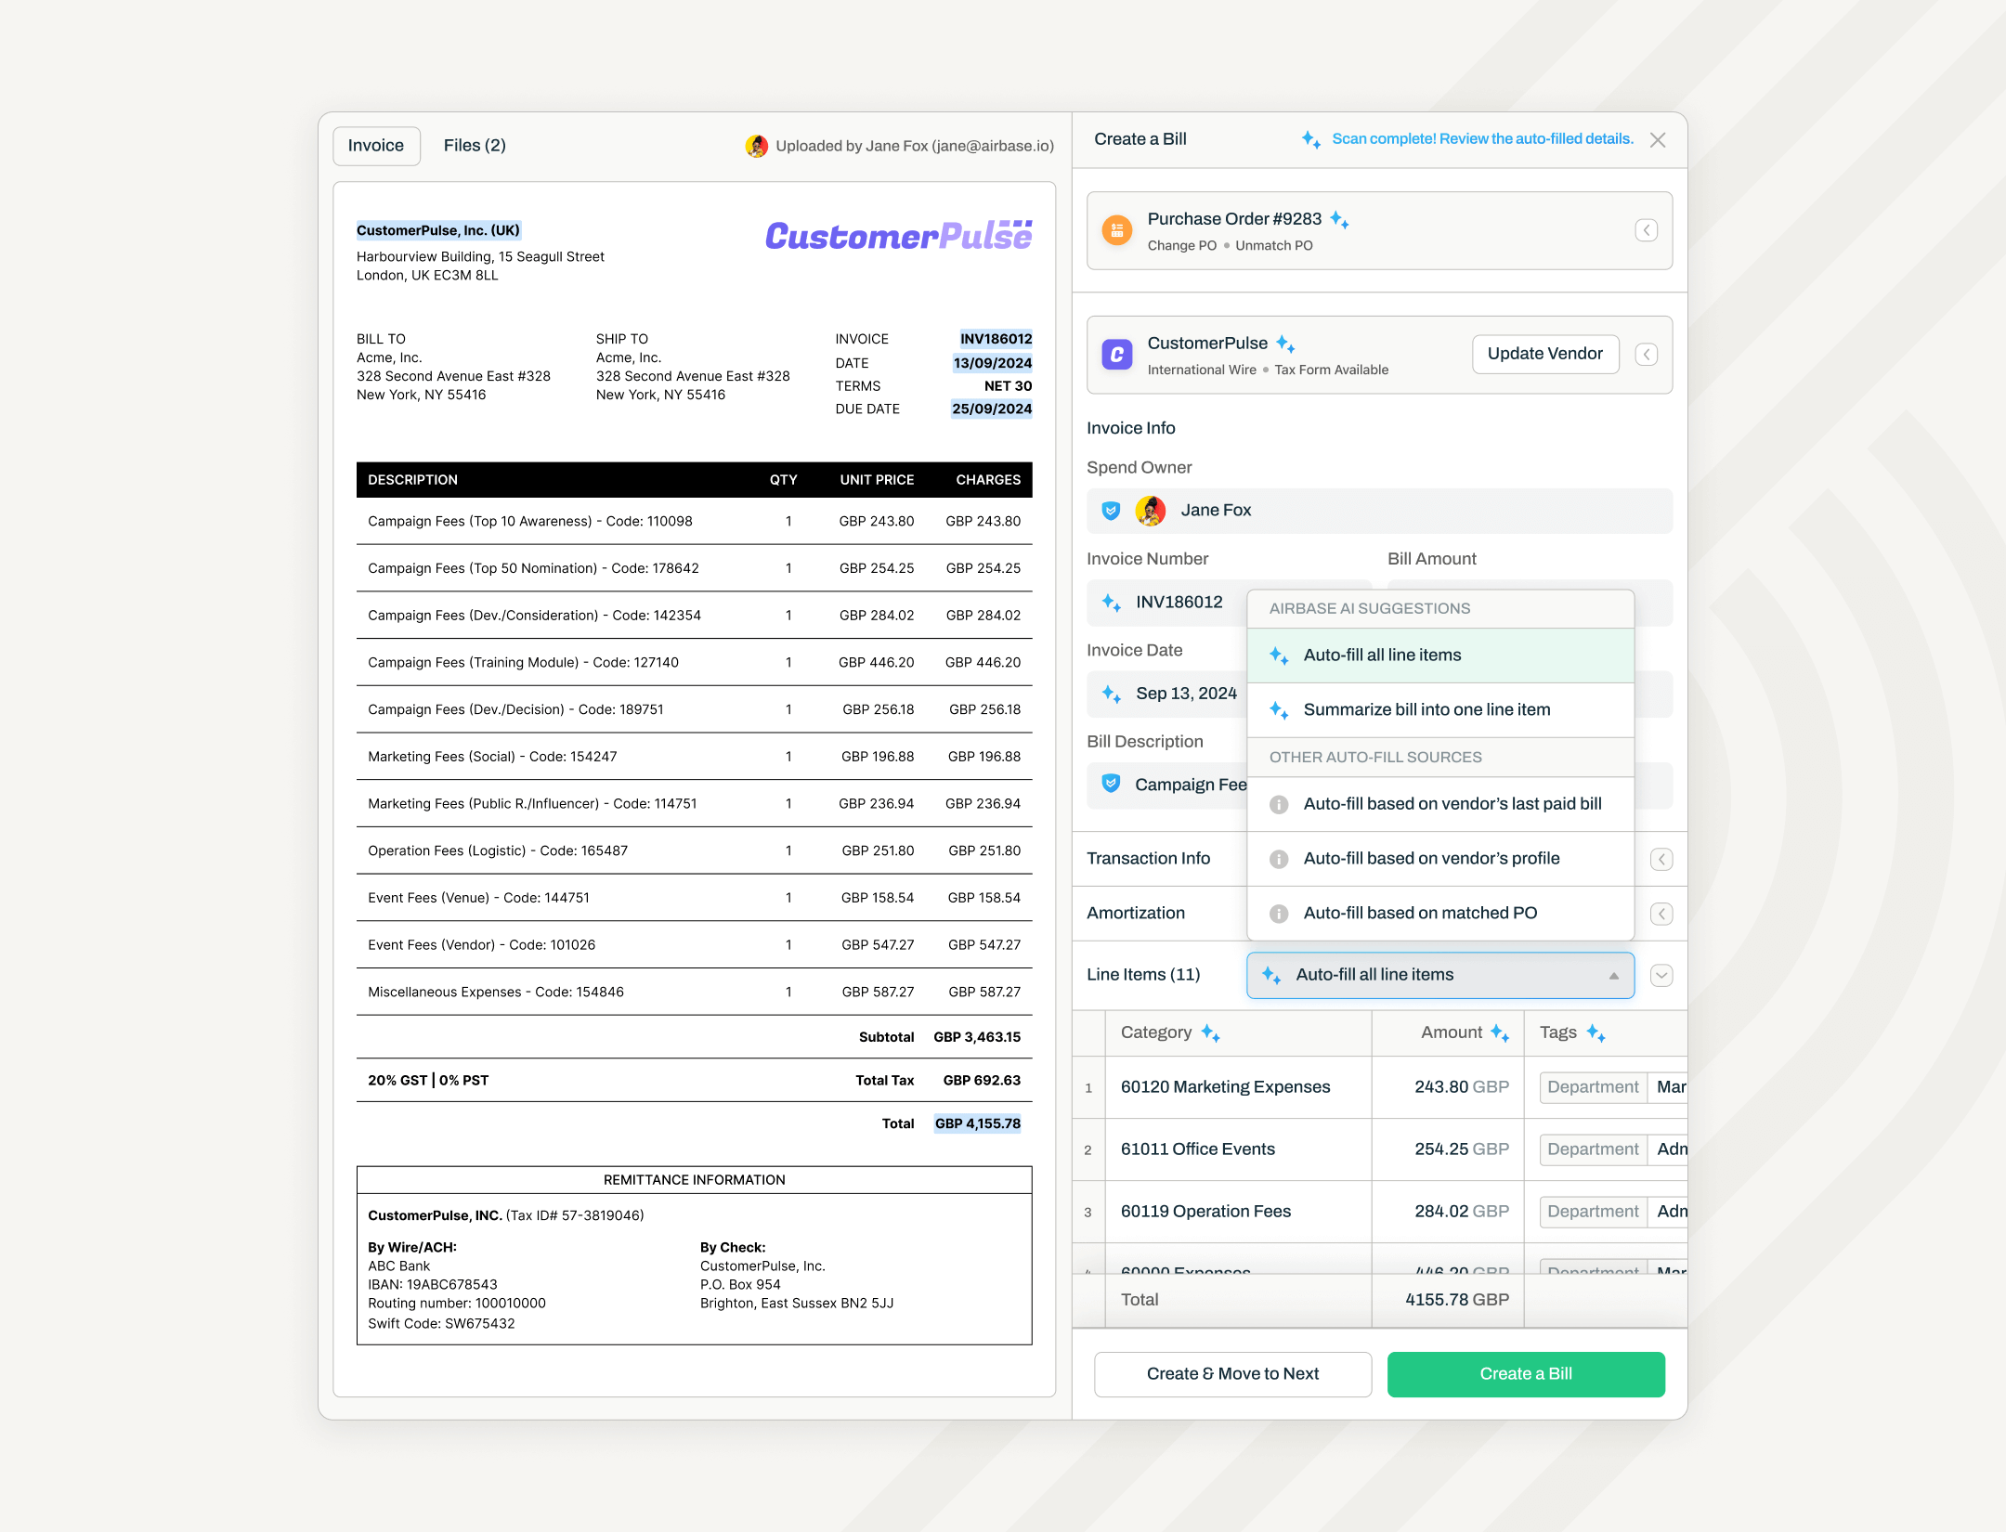The height and width of the screenshot is (1532, 2006).
Task: Close the Create a Bill panel
Action: click(x=1658, y=140)
